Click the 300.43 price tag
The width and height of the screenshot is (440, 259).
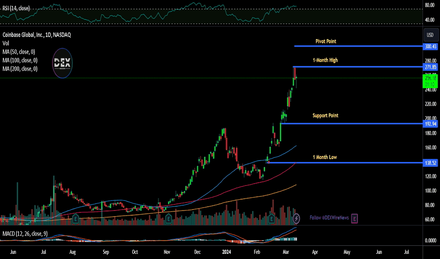tap(431, 47)
